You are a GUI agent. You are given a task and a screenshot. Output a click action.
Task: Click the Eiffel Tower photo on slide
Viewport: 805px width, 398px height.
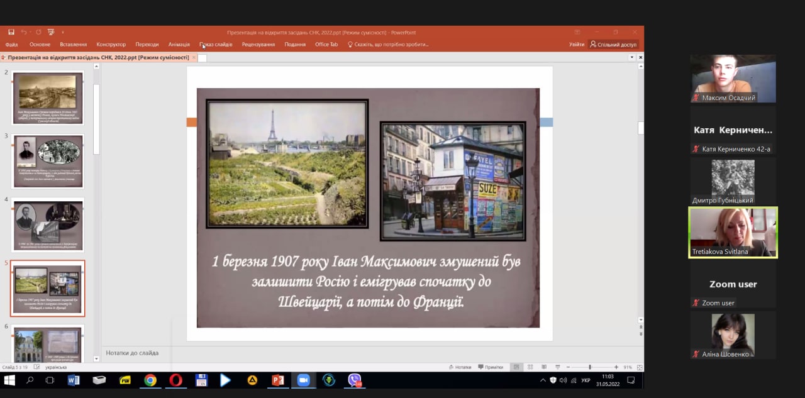[x=287, y=163]
